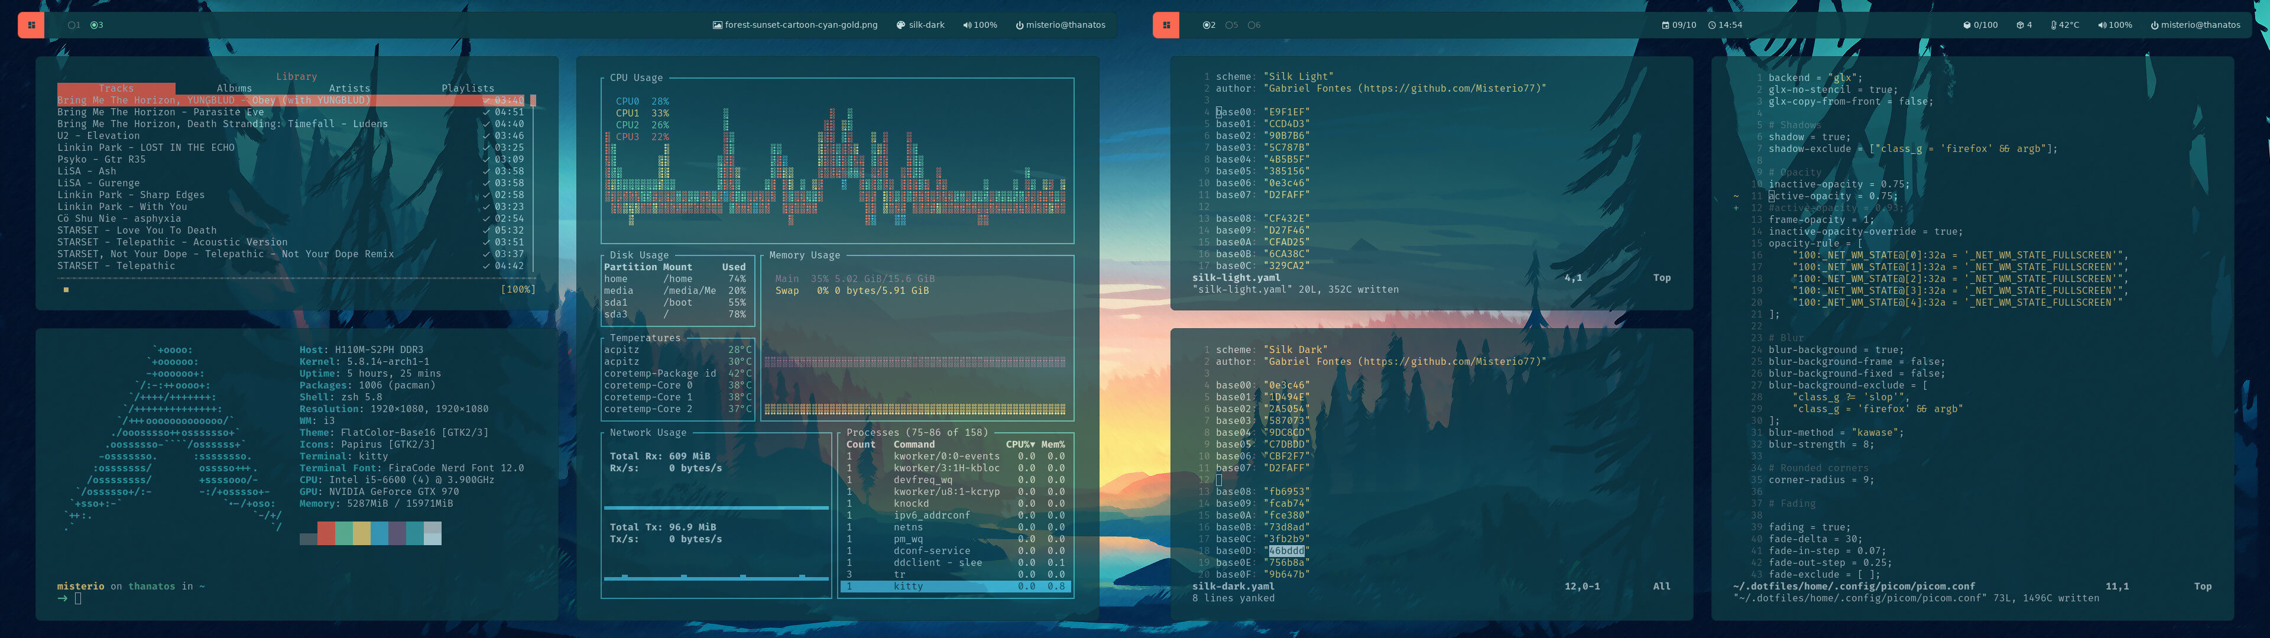Select the Tracks tab in music library
Screen dimensions: 2270x638
coord(116,88)
